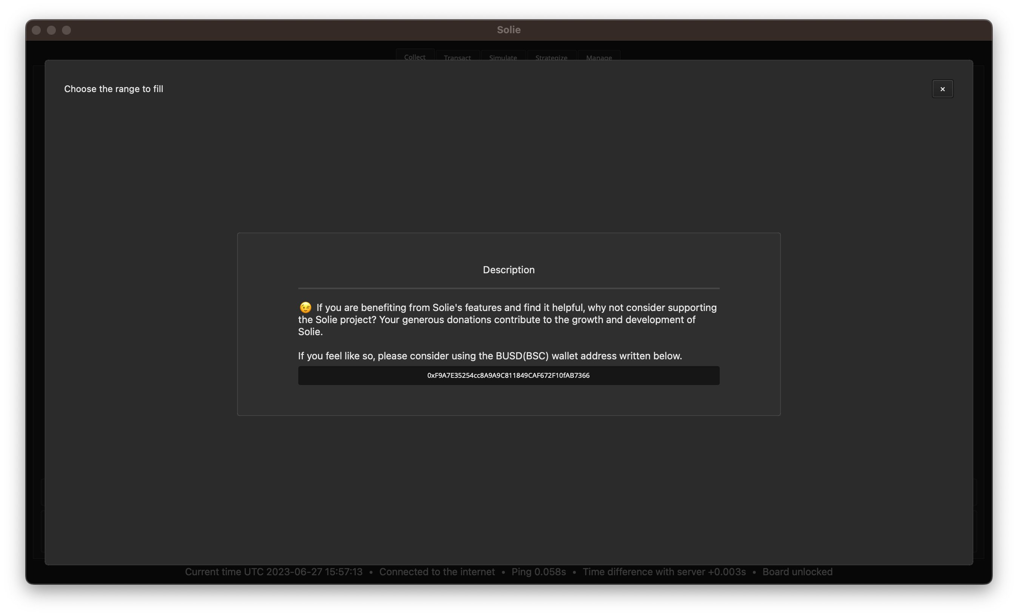Select the Simulate tab

pyautogui.click(x=503, y=57)
